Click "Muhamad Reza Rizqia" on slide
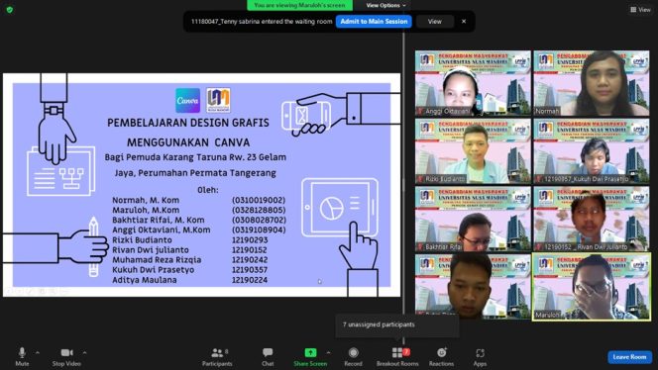Image resolution: width=658 pixels, height=370 pixels. [x=157, y=260]
